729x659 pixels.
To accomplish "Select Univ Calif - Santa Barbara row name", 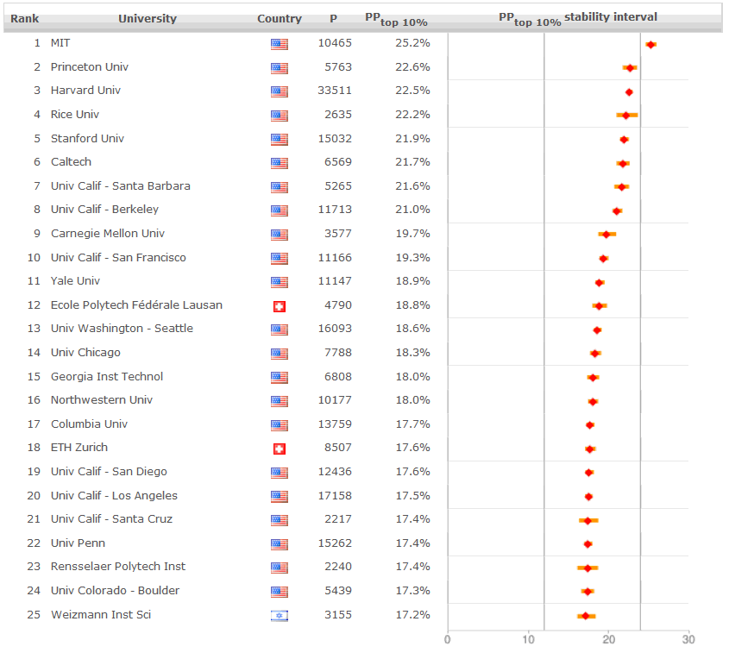I will tap(121, 186).
